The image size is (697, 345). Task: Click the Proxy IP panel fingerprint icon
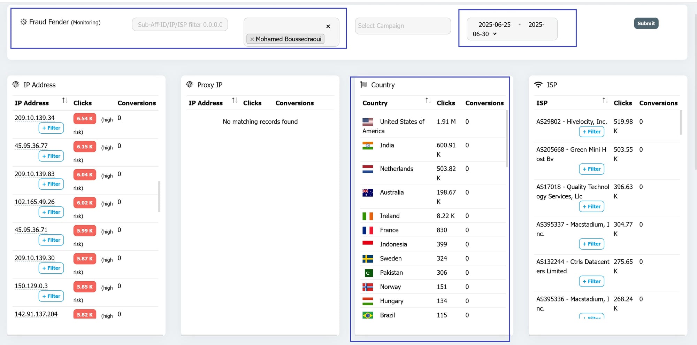(190, 85)
